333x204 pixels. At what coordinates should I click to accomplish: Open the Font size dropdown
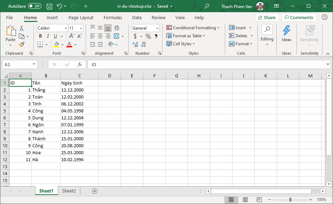81,28
